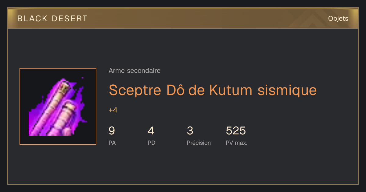Click the gold header banner bar
Screen dimensions: 366x192
point(183,18)
